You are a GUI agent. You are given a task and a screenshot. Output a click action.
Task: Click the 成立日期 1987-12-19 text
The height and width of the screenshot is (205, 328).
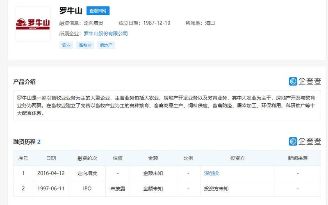point(144,23)
